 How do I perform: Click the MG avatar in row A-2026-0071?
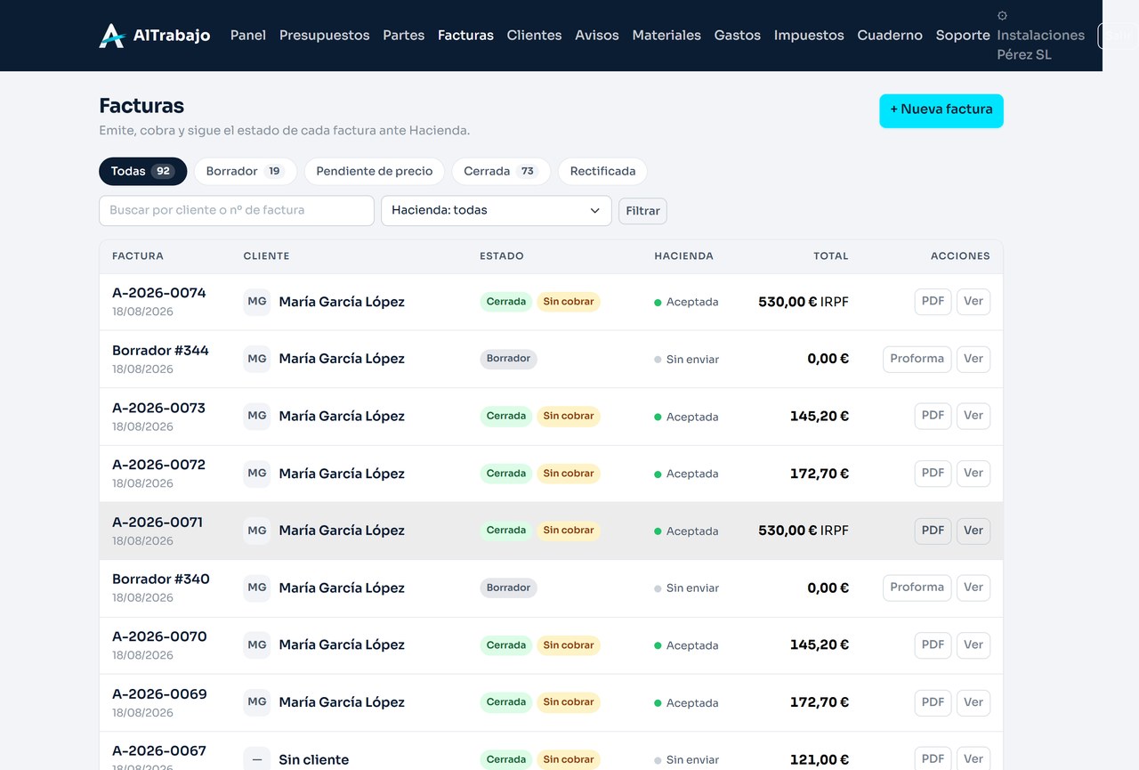[257, 531]
